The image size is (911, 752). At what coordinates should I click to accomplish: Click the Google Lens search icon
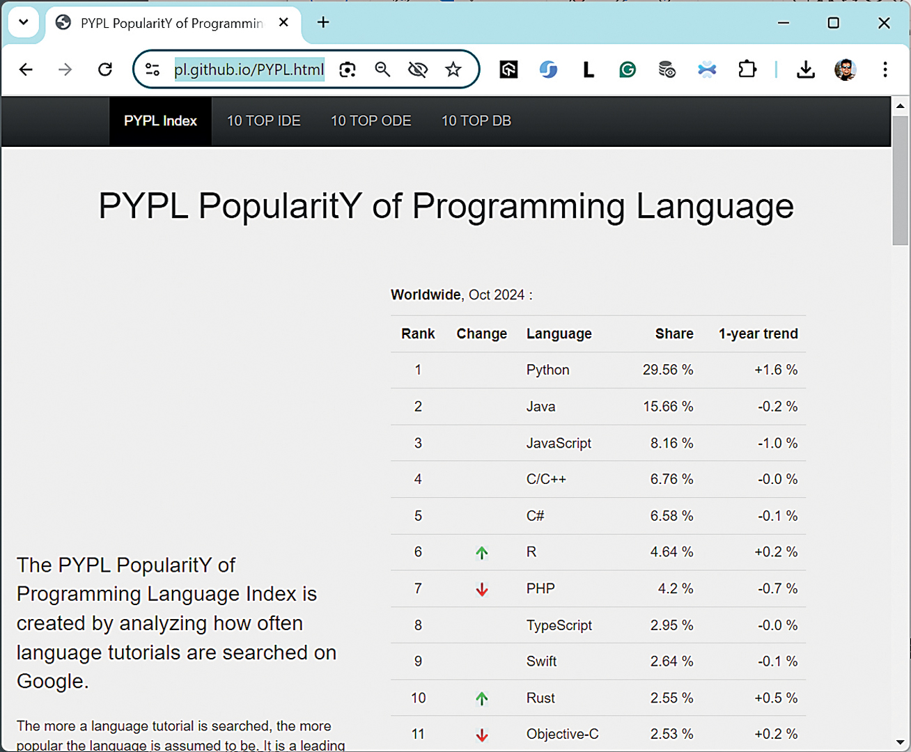coord(348,70)
